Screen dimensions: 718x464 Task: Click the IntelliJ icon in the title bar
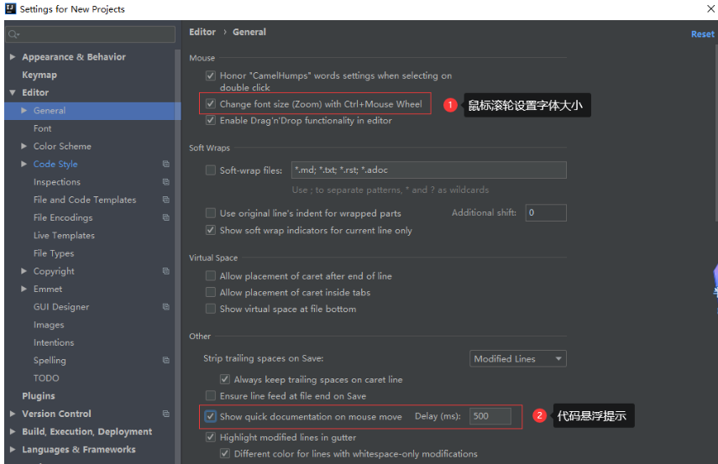[10, 8]
